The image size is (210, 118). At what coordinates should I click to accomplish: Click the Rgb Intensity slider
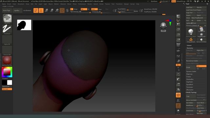pos(80,12)
